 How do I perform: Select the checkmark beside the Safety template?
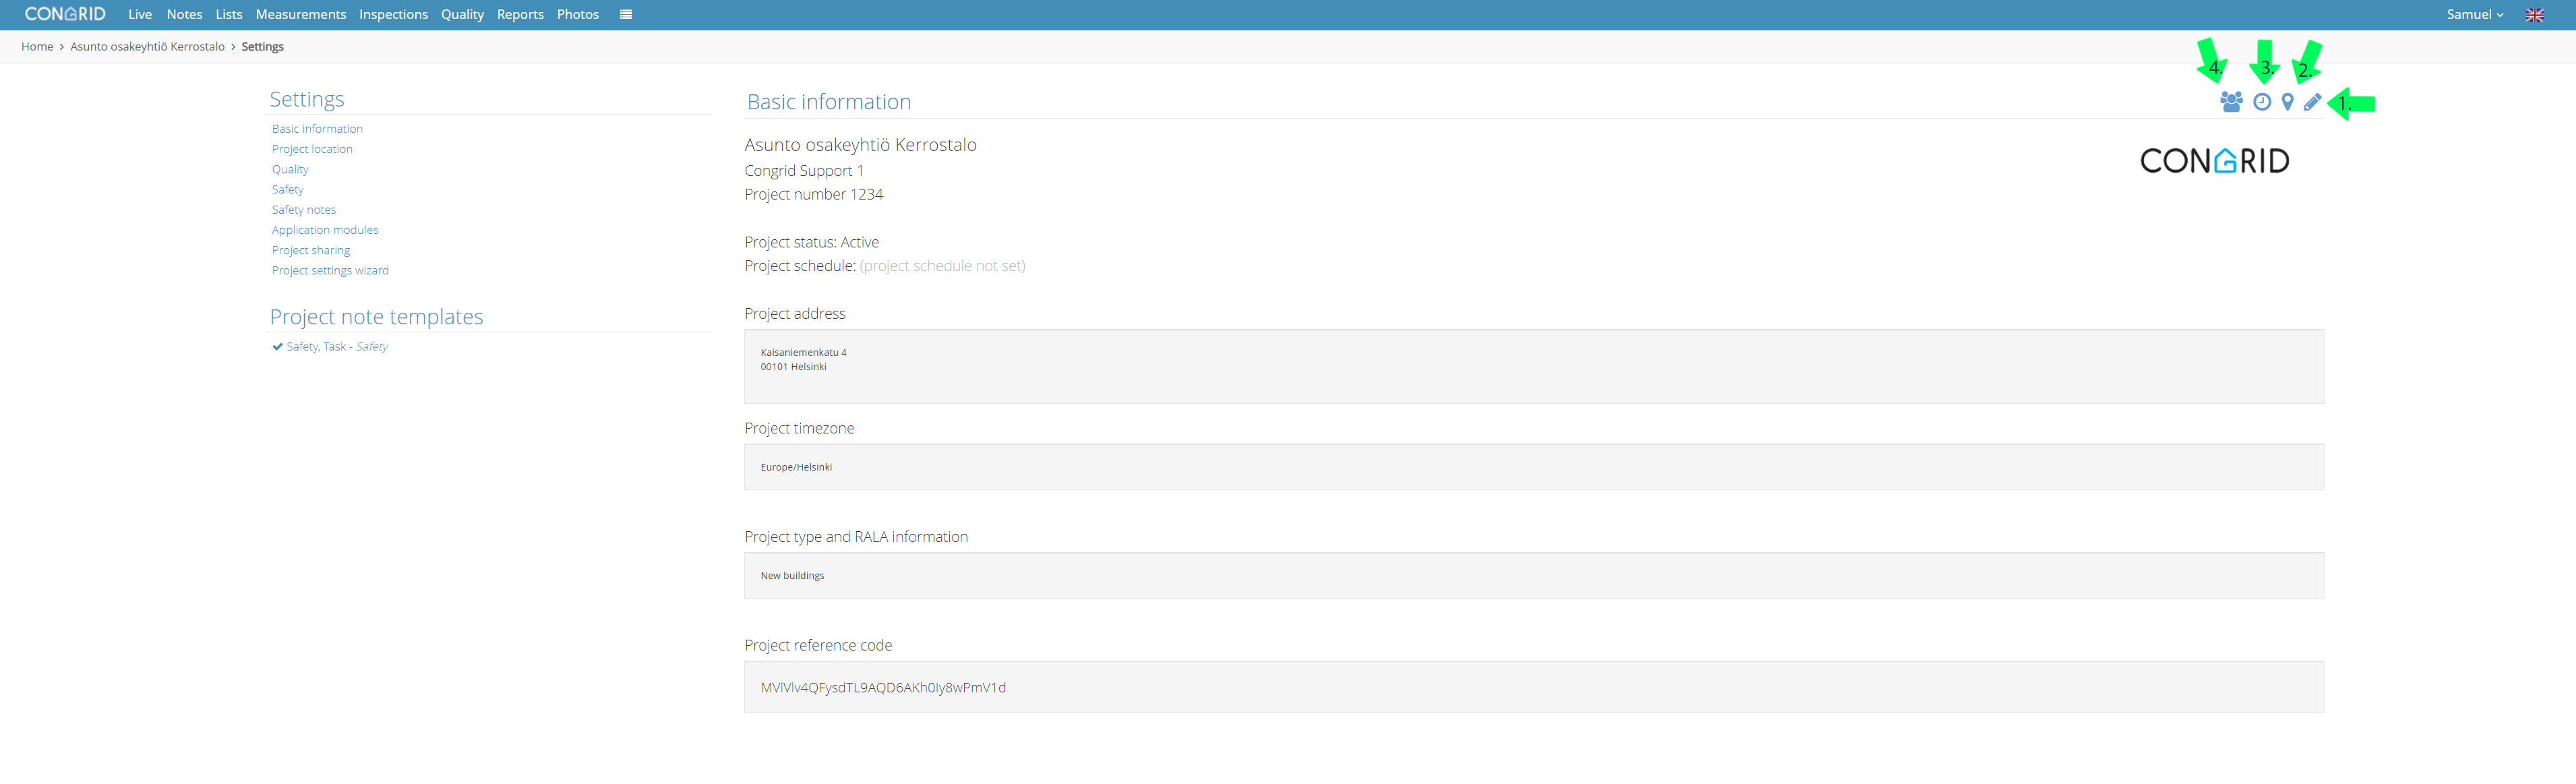[x=277, y=346]
